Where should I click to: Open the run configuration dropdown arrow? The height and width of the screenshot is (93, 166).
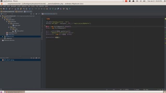click(x=36, y=9)
